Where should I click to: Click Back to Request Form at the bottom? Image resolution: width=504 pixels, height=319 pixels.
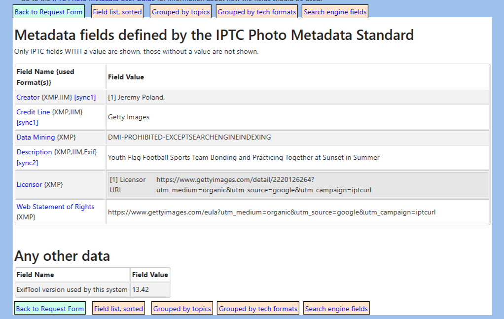pos(49,308)
